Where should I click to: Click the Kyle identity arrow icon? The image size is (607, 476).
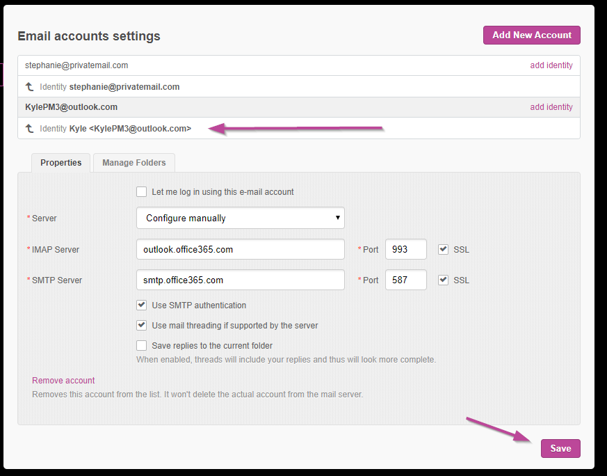coord(29,129)
